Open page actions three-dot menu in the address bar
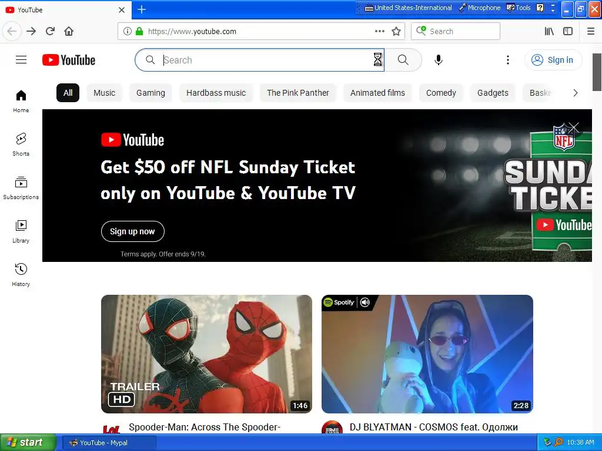 (x=379, y=31)
